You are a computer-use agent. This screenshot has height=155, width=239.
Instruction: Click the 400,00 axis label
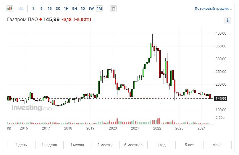point(221,33)
